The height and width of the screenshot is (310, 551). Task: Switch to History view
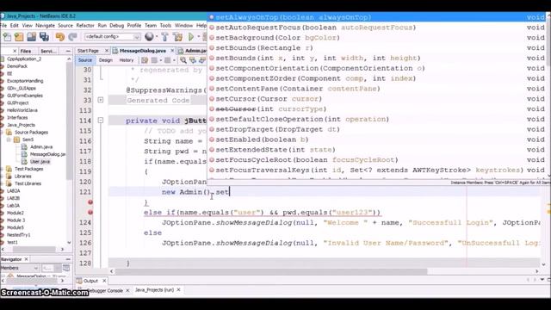click(x=127, y=60)
